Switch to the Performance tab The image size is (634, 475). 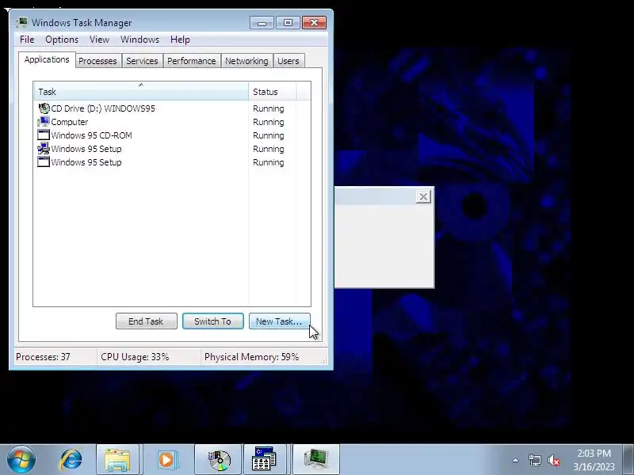tap(192, 61)
